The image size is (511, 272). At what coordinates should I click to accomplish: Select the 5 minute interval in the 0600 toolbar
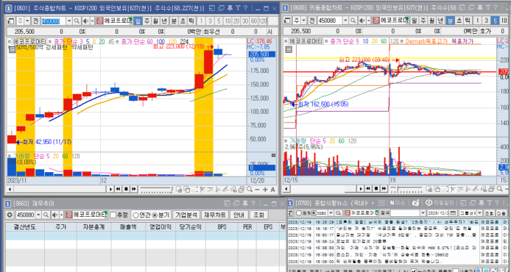(495, 21)
